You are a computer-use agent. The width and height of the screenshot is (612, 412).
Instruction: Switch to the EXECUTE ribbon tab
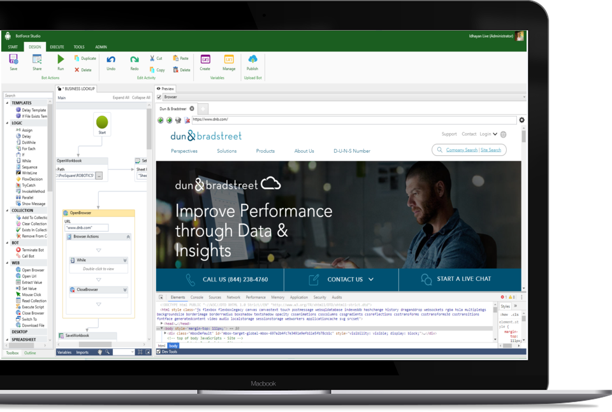coord(57,46)
